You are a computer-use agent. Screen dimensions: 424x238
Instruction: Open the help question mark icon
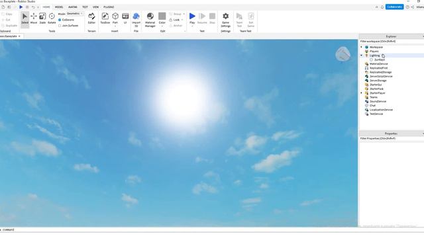(x=407, y=7)
